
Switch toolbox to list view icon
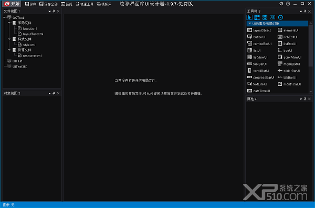[x=257, y=17]
